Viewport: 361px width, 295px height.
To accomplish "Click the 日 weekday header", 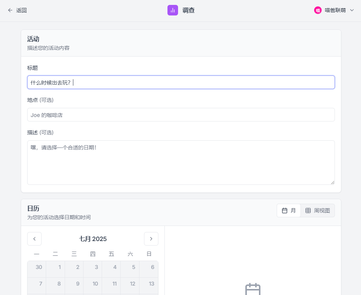I will pyautogui.click(x=149, y=254).
